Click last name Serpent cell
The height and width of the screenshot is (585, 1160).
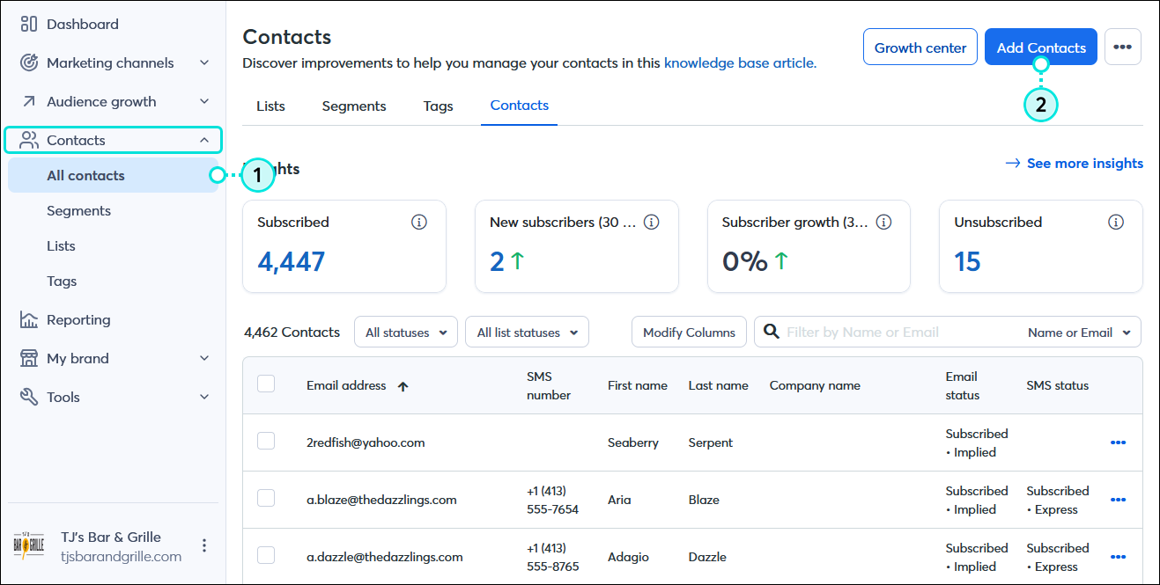click(711, 442)
